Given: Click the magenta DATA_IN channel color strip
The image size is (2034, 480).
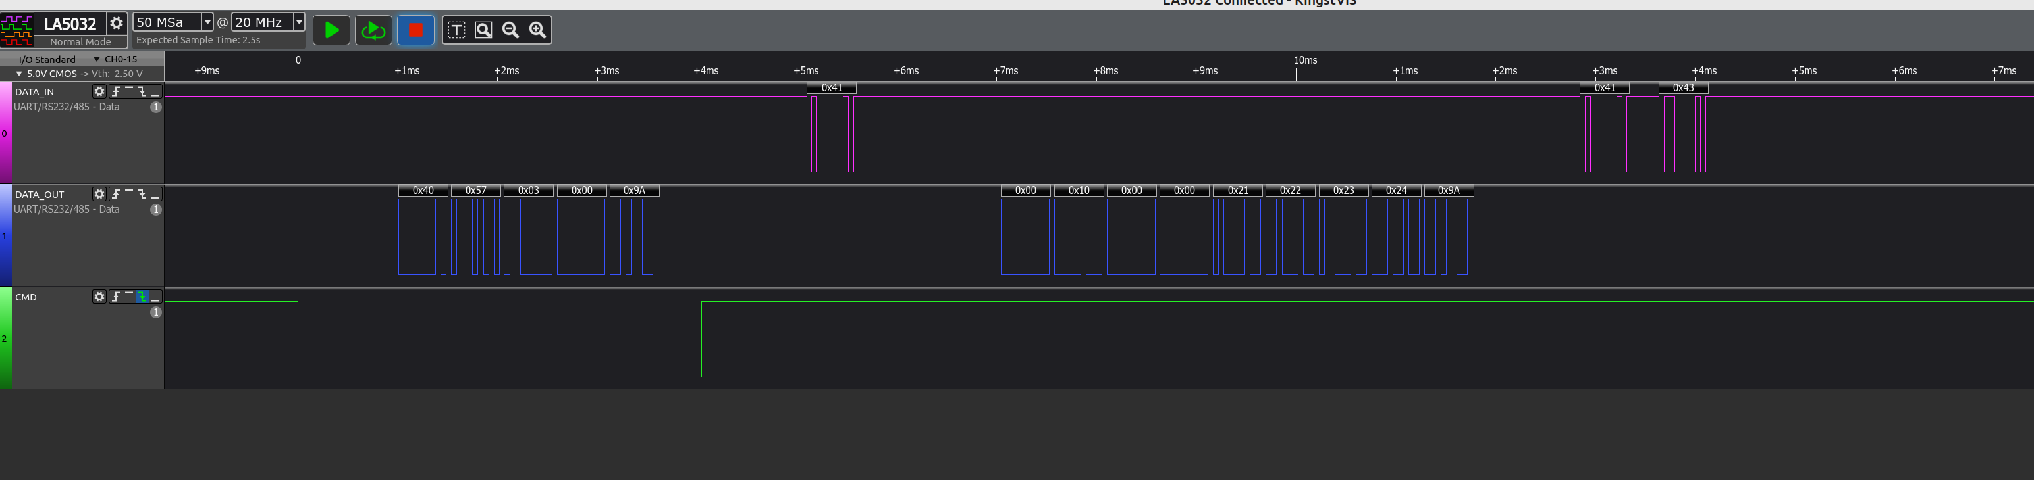Looking at the screenshot, I should (x=5, y=133).
